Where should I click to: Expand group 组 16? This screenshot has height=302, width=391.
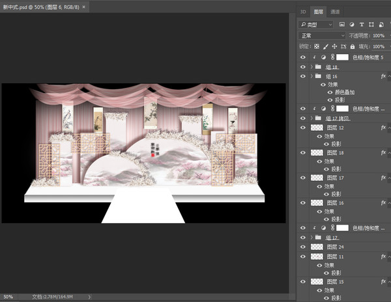click(x=311, y=76)
